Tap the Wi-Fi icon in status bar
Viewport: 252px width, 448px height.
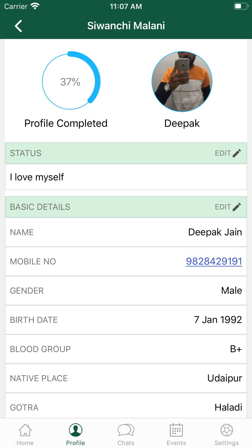tap(35, 6)
